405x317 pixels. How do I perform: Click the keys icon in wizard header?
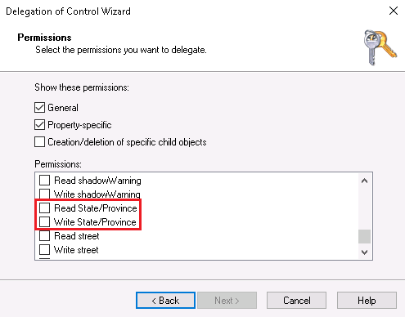click(380, 47)
